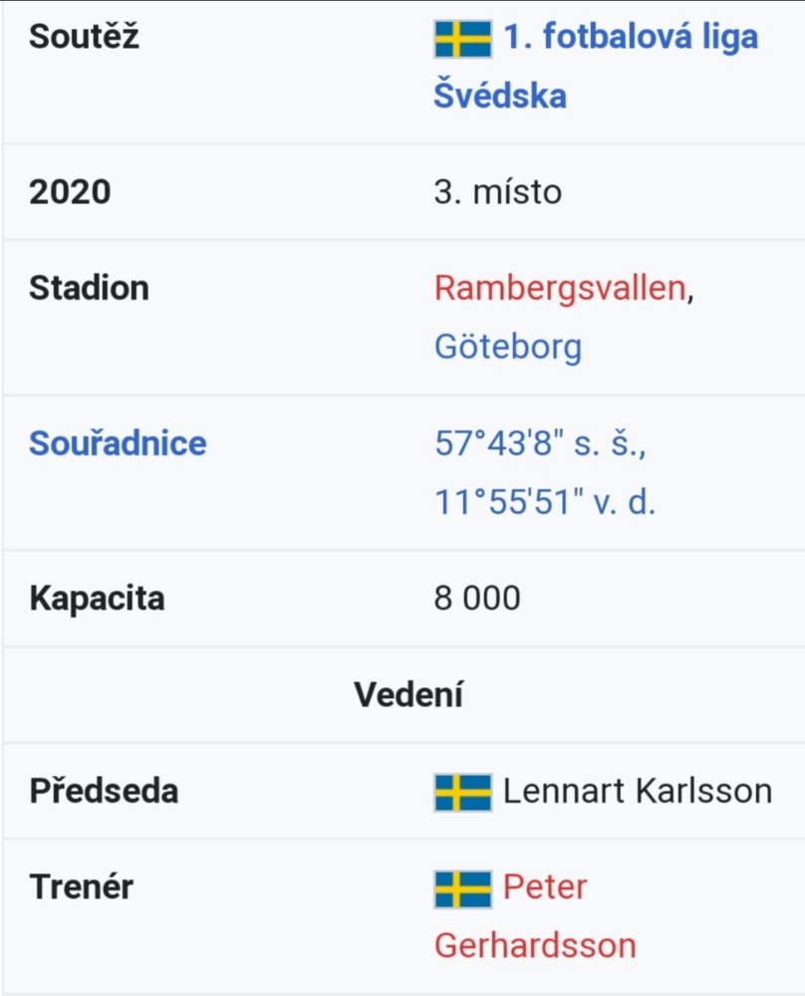The width and height of the screenshot is (805, 996).
Task: Click the Kapacita value 8 000
Action: pyautogui.click(x=477, y=598)
